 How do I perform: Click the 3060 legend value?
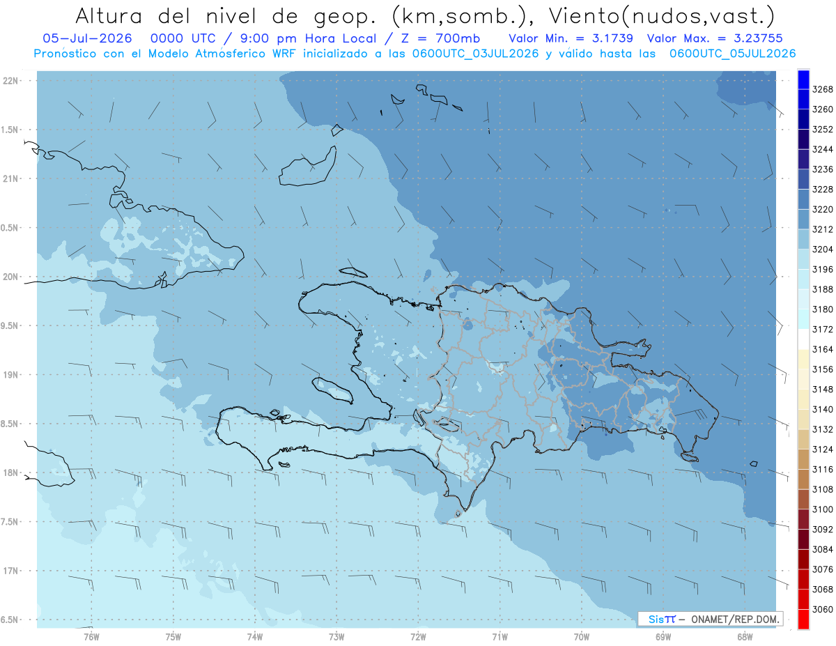click(822, 609)
